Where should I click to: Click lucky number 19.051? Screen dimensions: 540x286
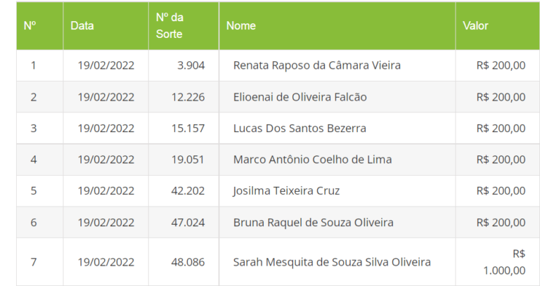[188, 160]
